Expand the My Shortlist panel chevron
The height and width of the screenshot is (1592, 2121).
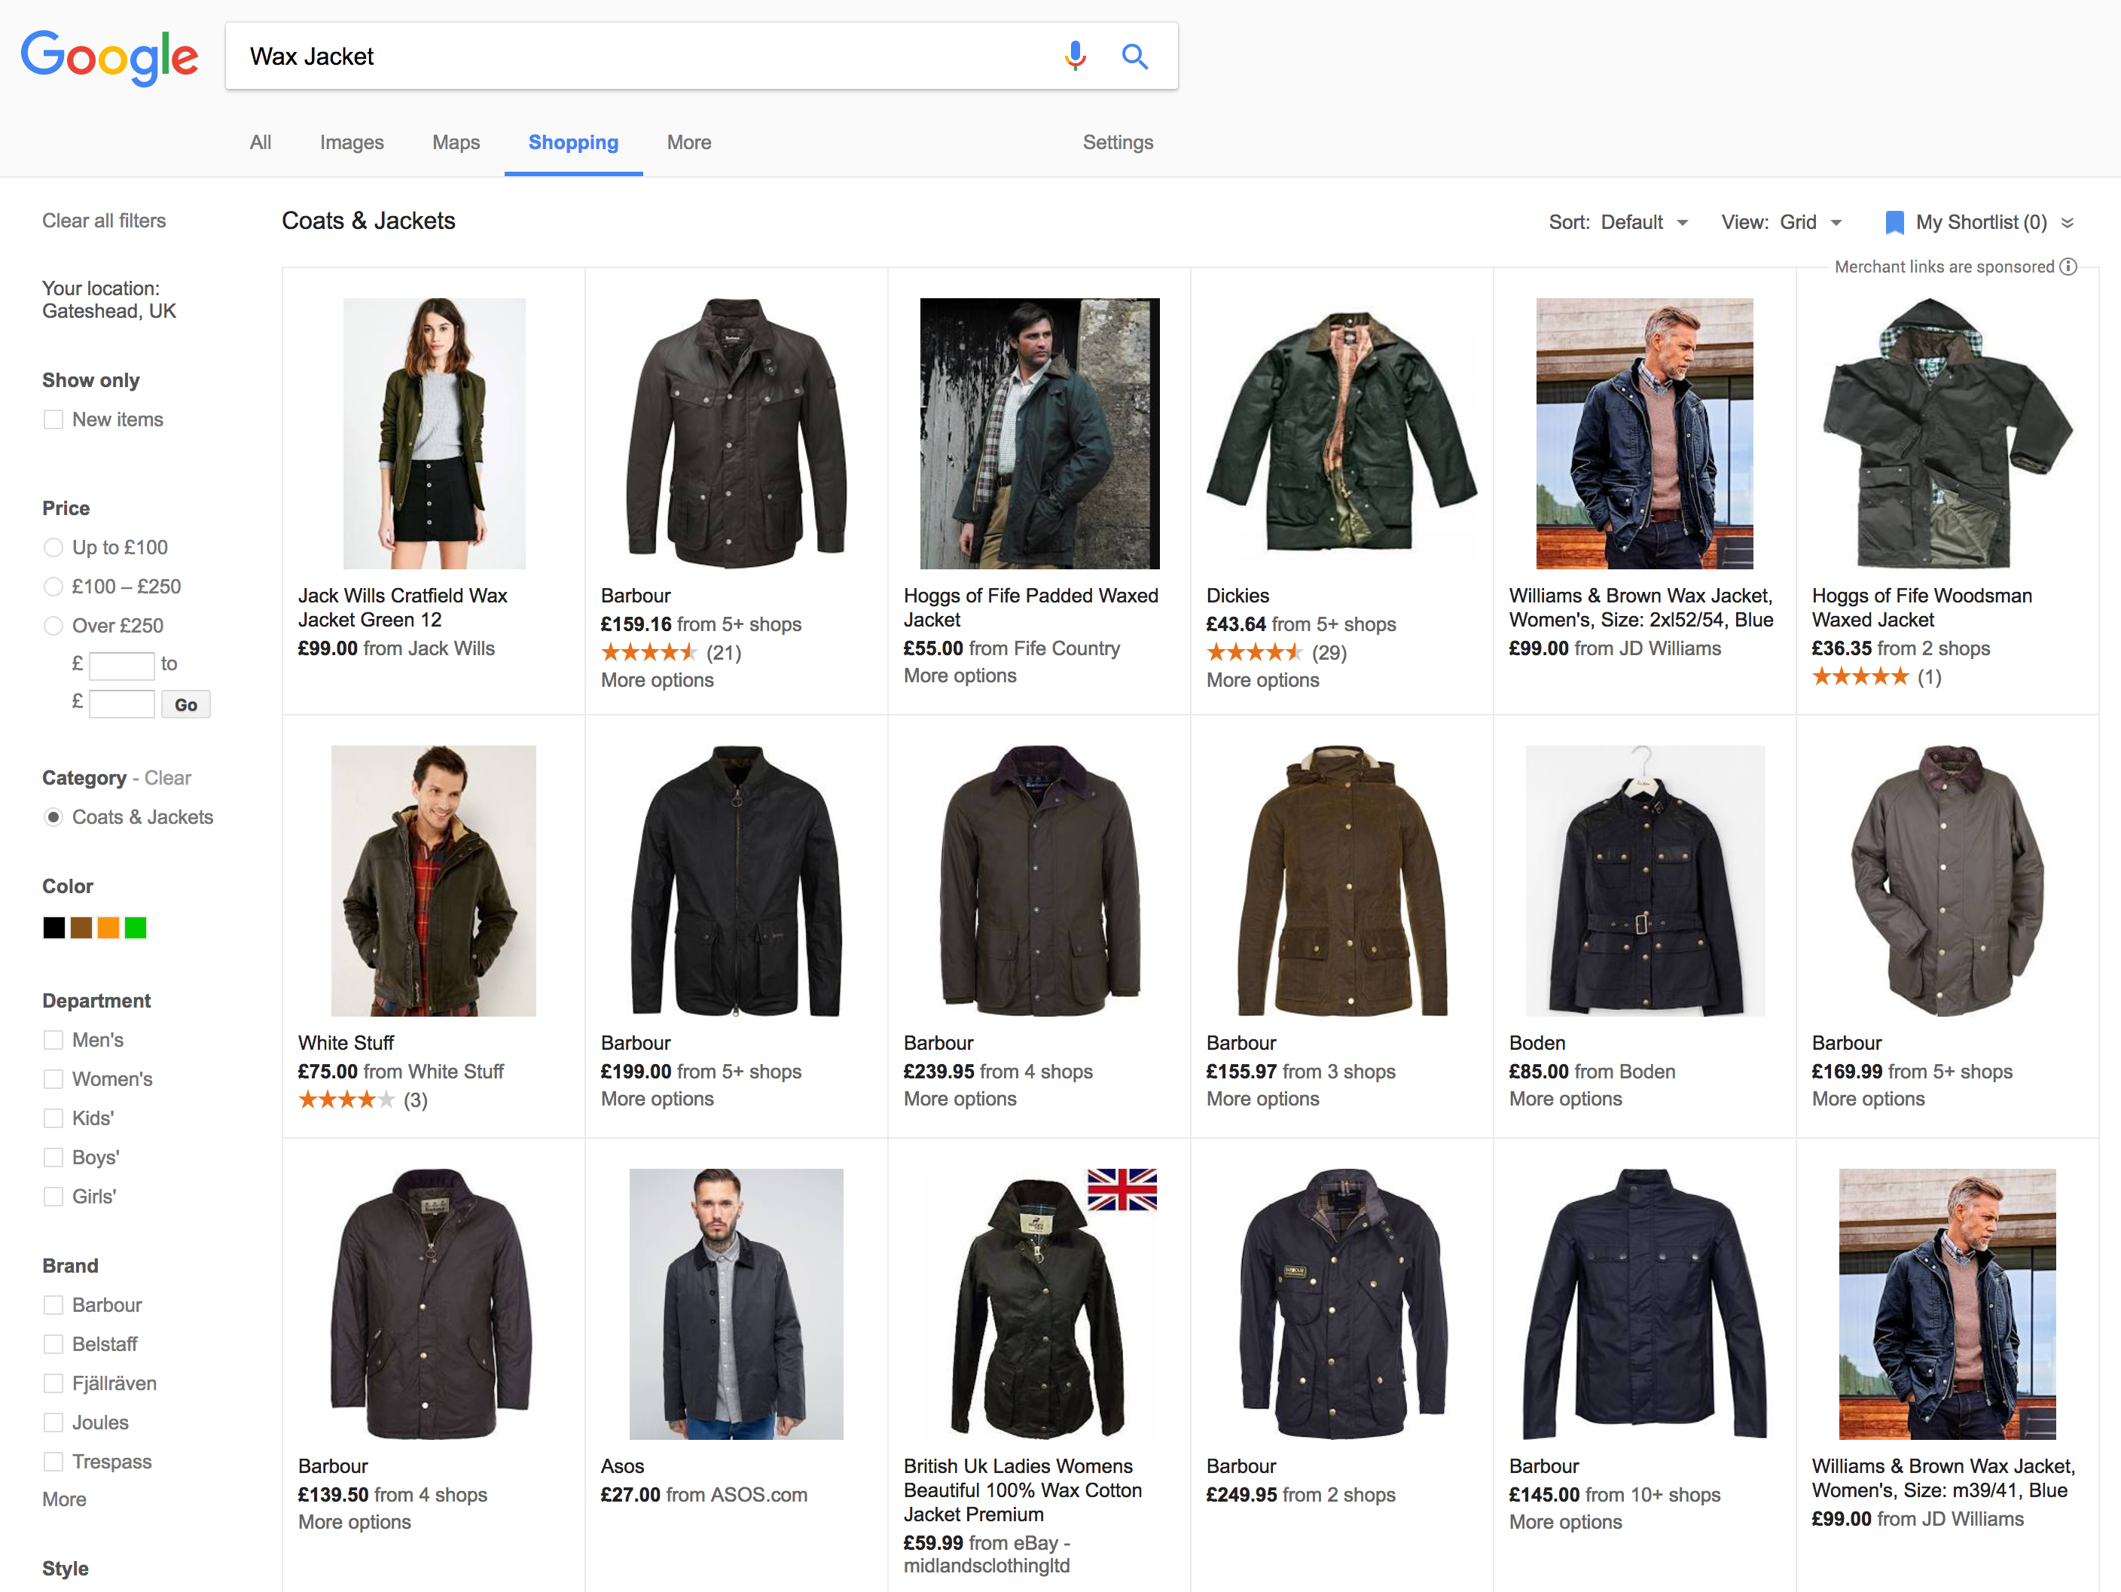(2068, 222)
